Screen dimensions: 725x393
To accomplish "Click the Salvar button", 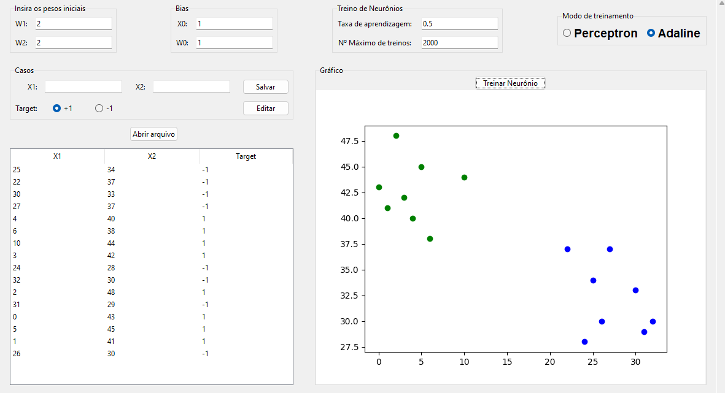I will 265,87.
